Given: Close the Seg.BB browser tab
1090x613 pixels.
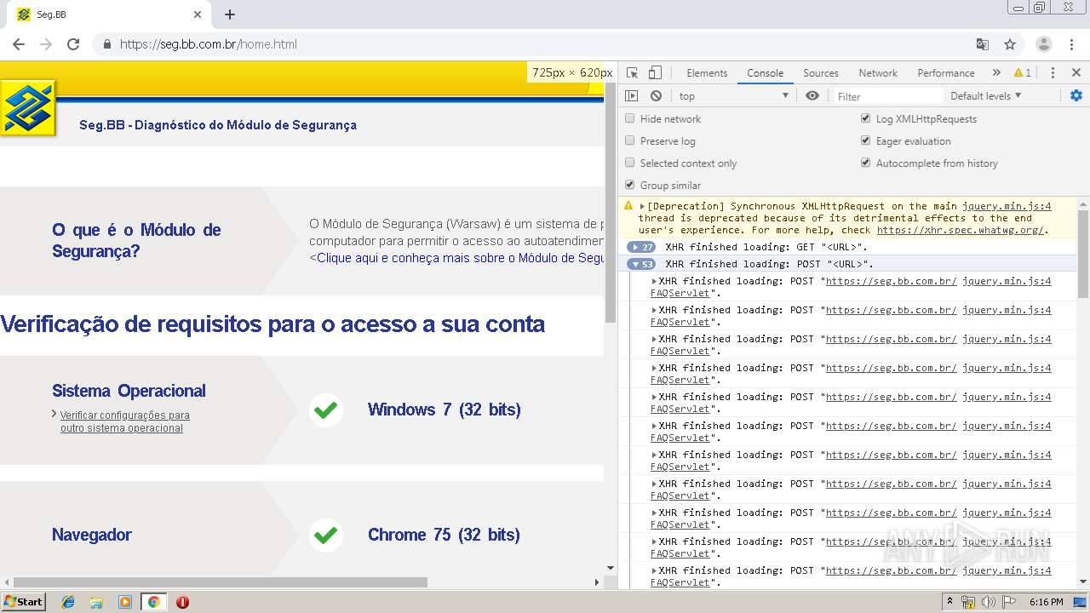Looking at the screenshot, I should point(198,14).
